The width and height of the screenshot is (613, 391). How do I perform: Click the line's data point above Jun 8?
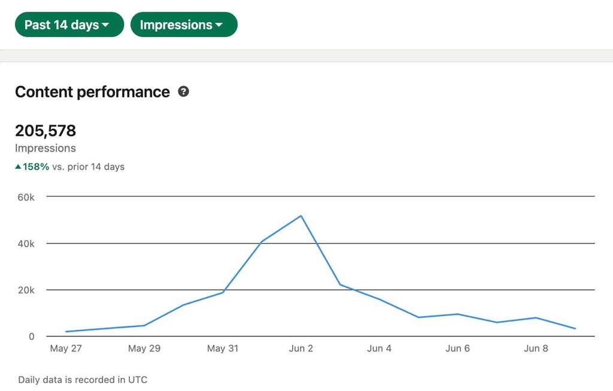point(536,318)
